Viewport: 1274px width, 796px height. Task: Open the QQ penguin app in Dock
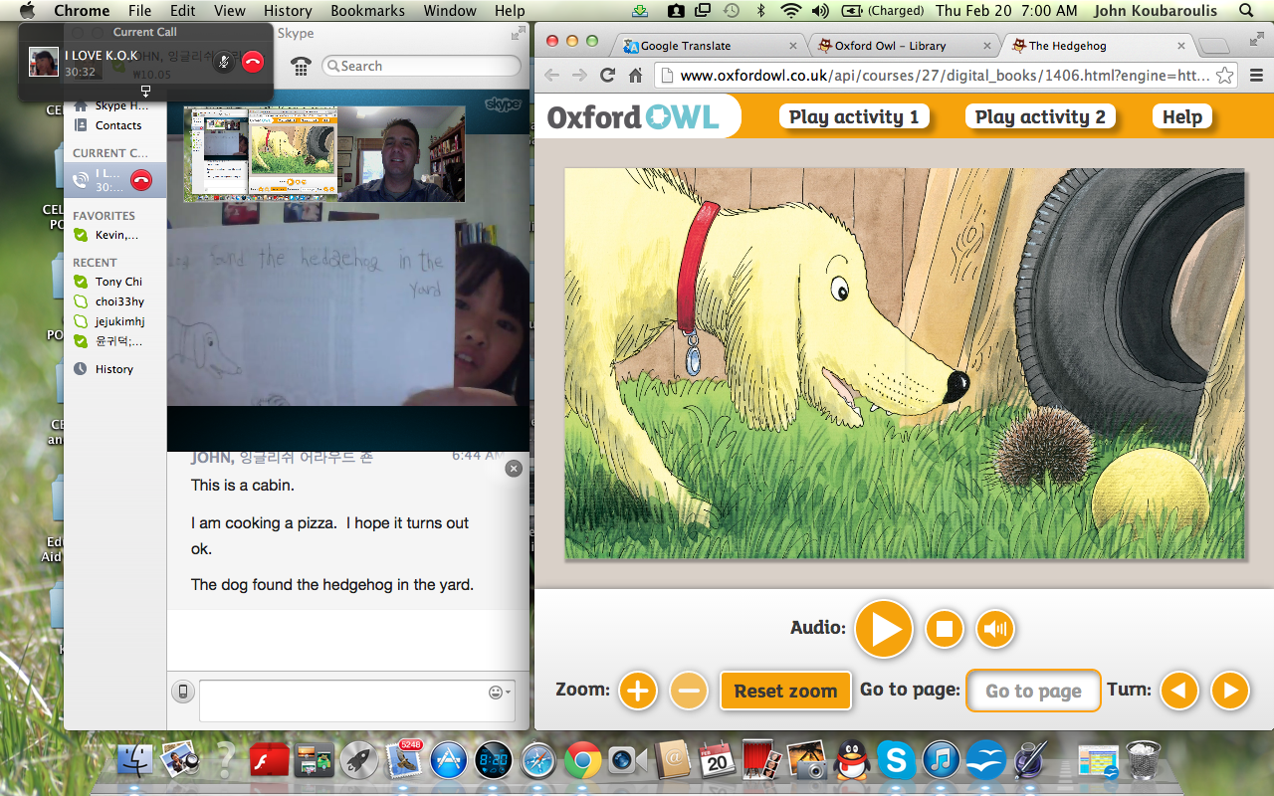pyautogui.click(x=852, y=761)
